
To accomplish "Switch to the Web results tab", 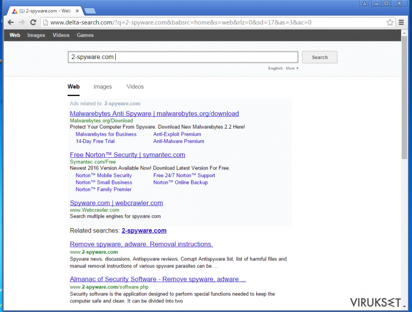I will click(x=73, y=87).
